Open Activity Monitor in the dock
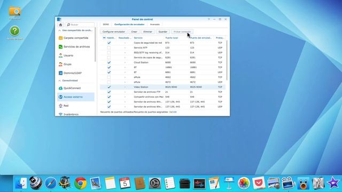 pyautogui.click(x=199, y=183)
